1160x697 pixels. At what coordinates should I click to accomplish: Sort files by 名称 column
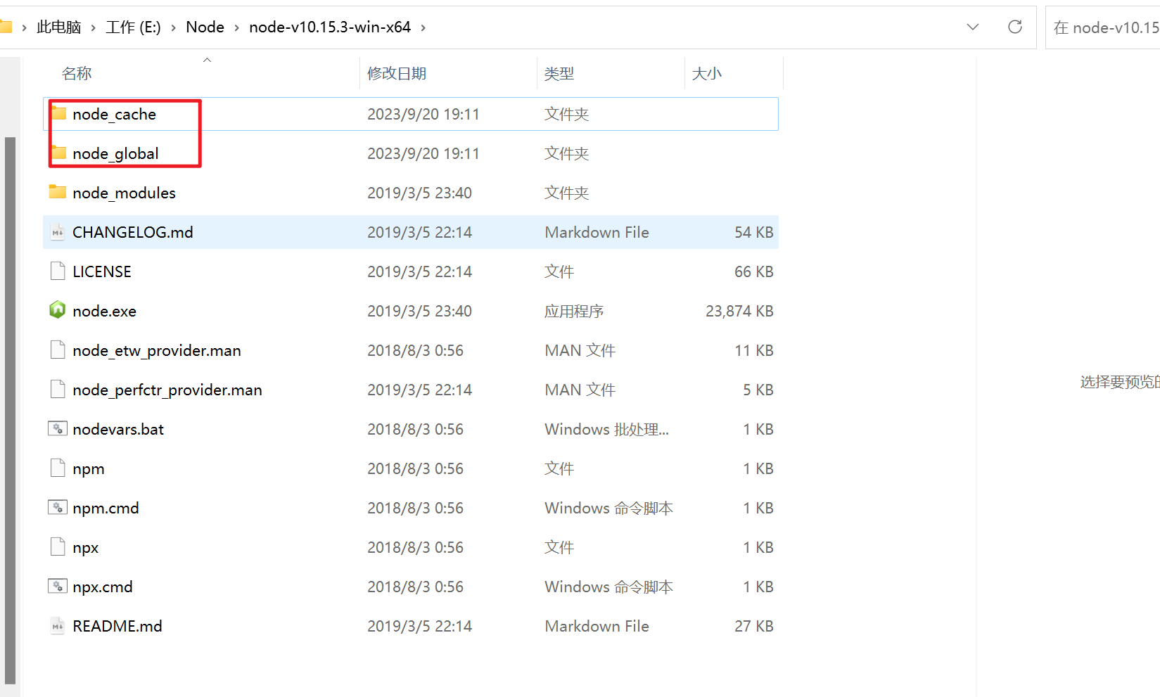(77, 73)
